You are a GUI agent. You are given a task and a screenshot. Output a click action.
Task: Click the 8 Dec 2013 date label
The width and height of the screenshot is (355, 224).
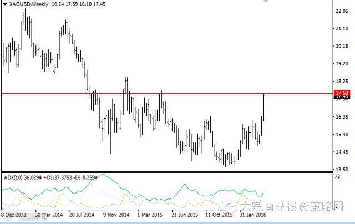[x=13, y=215]
